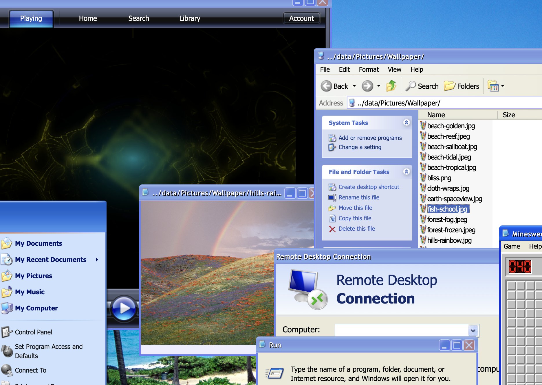Expand My Recent Documents submenu arrow
Screen dimensions: 542x385
click(97, 260)
